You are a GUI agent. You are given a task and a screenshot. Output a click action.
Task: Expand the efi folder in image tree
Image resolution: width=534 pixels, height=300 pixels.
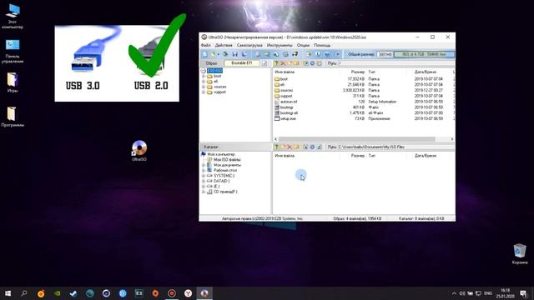coord(204,82)
